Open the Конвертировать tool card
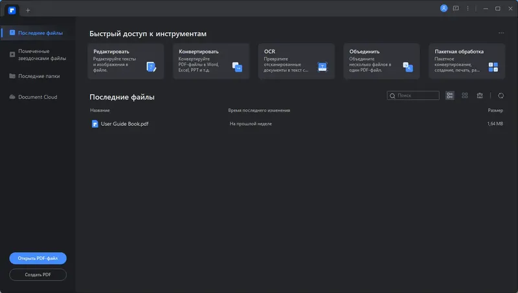The height and width of the screenshot is (293, 518). coord(211,61)
